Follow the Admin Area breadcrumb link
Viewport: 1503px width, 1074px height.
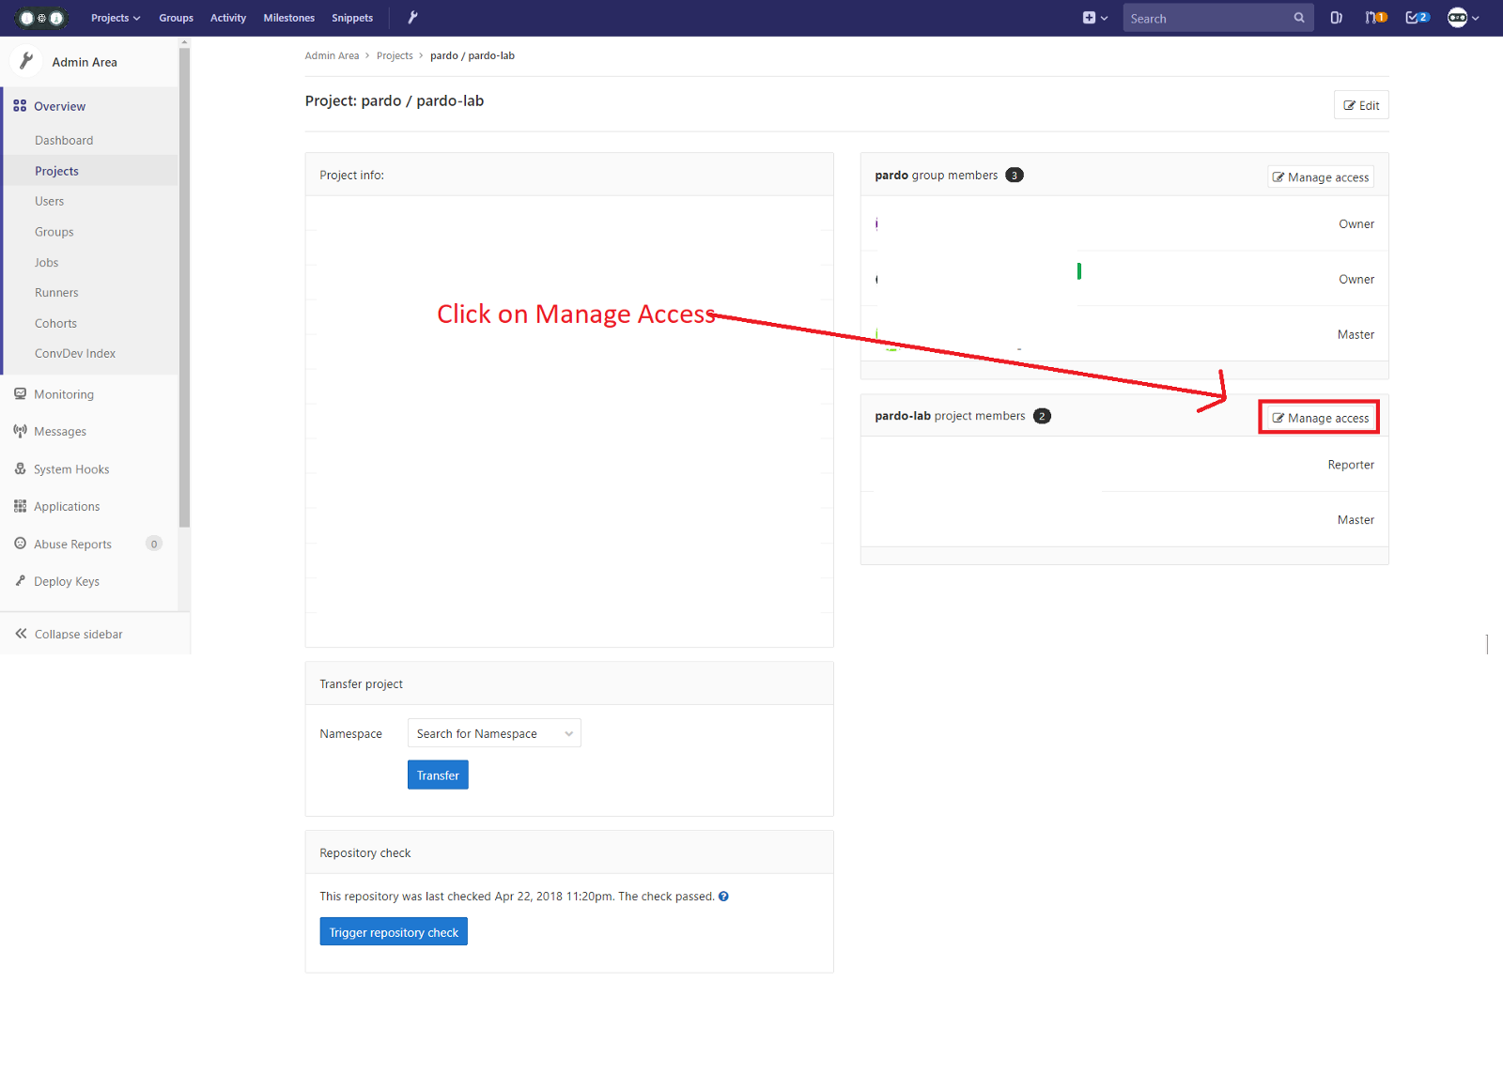pos(332,55)
